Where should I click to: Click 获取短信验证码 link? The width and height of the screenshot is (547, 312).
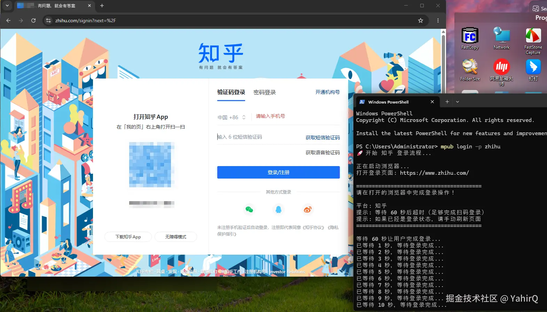323,138
